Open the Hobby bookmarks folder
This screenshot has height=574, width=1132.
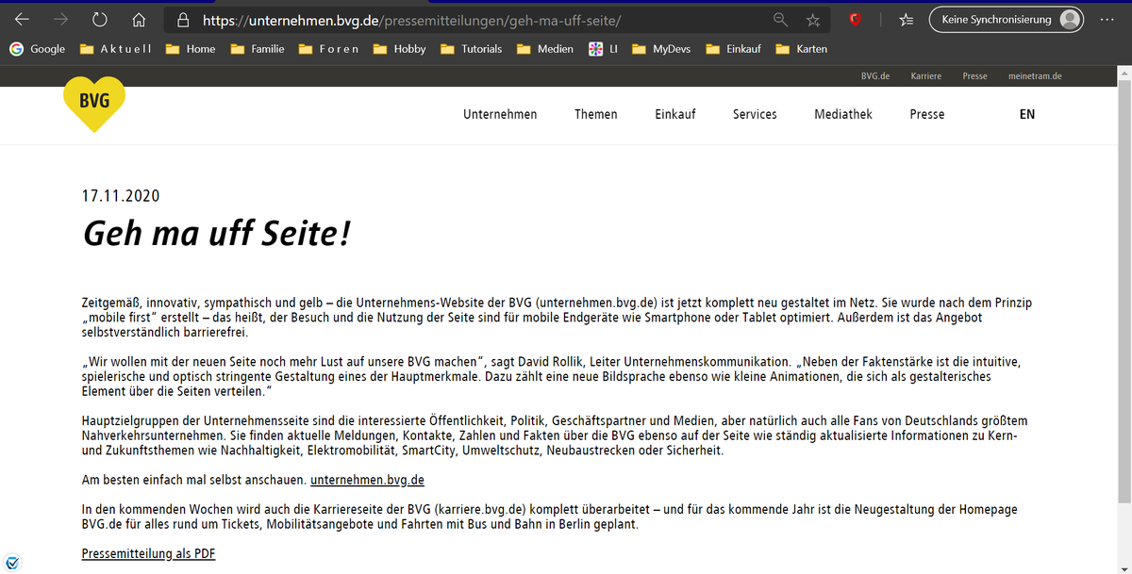[x=400, y=49]
